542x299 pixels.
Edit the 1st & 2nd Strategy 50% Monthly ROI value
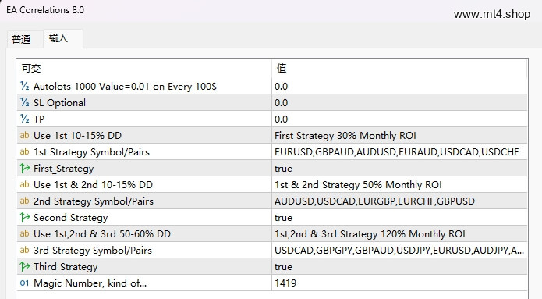(x=399, y=184)
